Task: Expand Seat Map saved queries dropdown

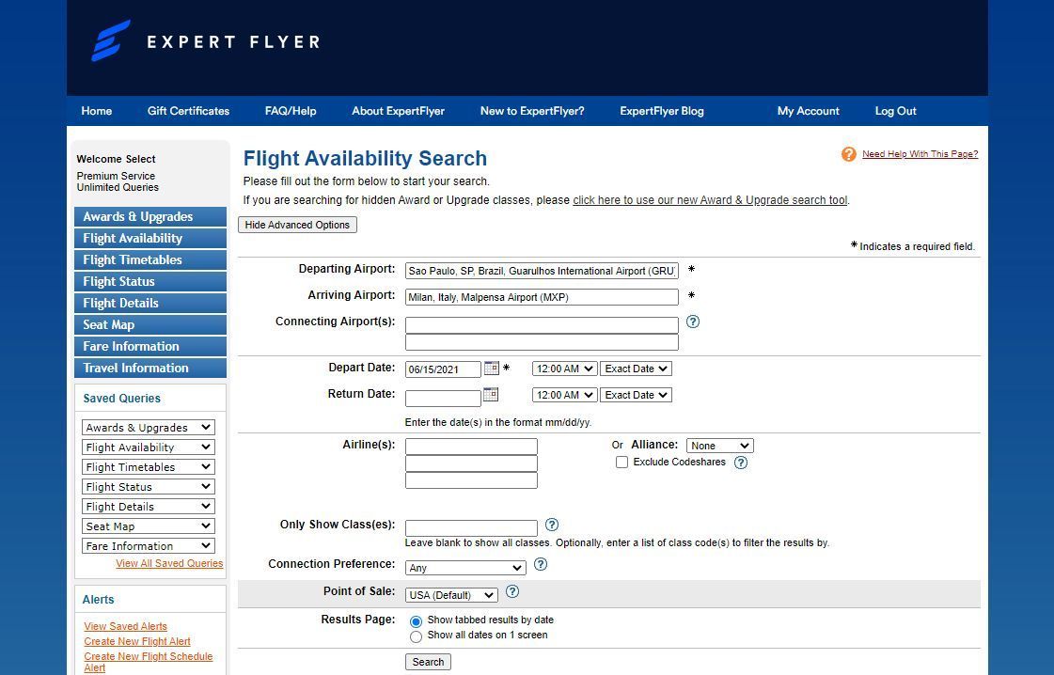Action: 149,526
